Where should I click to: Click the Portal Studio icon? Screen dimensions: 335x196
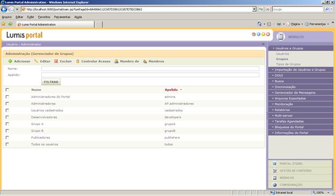click(275, 164)
